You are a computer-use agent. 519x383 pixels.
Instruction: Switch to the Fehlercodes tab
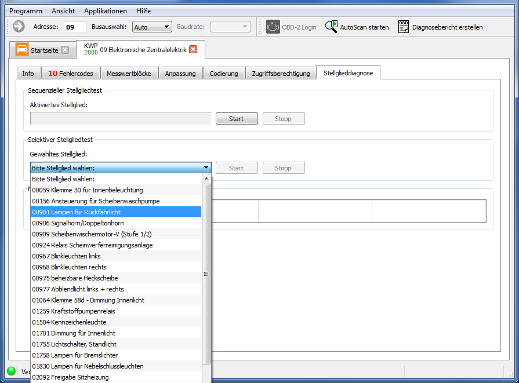tap(70, 74)
